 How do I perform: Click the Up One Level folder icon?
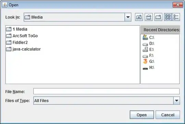pyautogui.click(x=139, y=17)
